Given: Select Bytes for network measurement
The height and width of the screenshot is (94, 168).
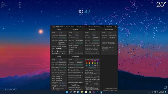Looking at the screenshot, I should (x=98, y=46).
